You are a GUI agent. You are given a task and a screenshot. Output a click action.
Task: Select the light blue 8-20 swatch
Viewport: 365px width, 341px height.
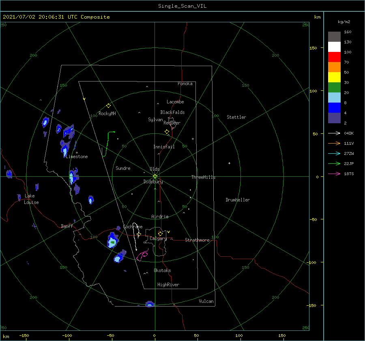coord(334,98)
